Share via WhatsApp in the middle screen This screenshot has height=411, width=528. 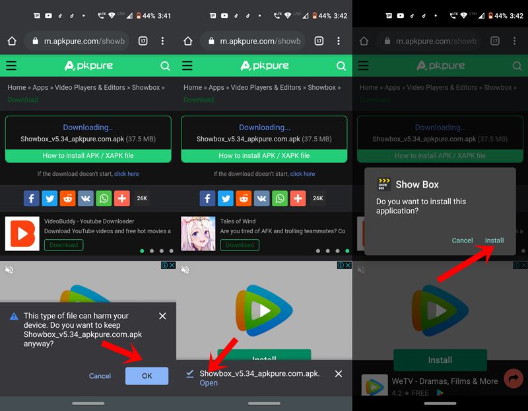pyautogui.click(x=280, y=198)
